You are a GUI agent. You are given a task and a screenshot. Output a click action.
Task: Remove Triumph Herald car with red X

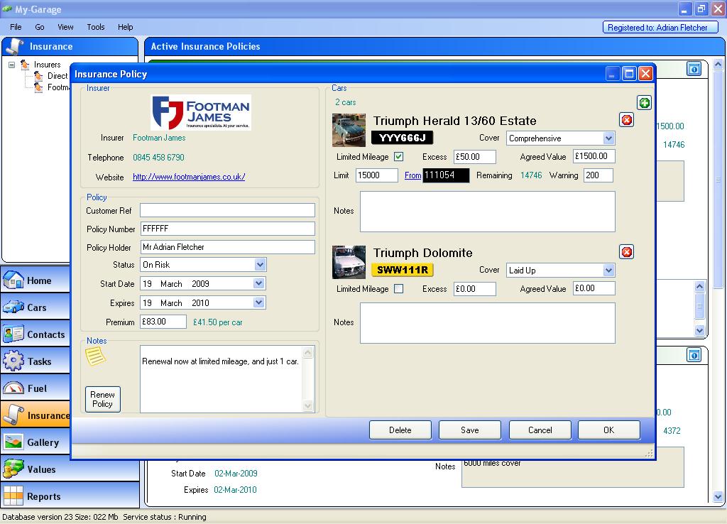point(627,120)
